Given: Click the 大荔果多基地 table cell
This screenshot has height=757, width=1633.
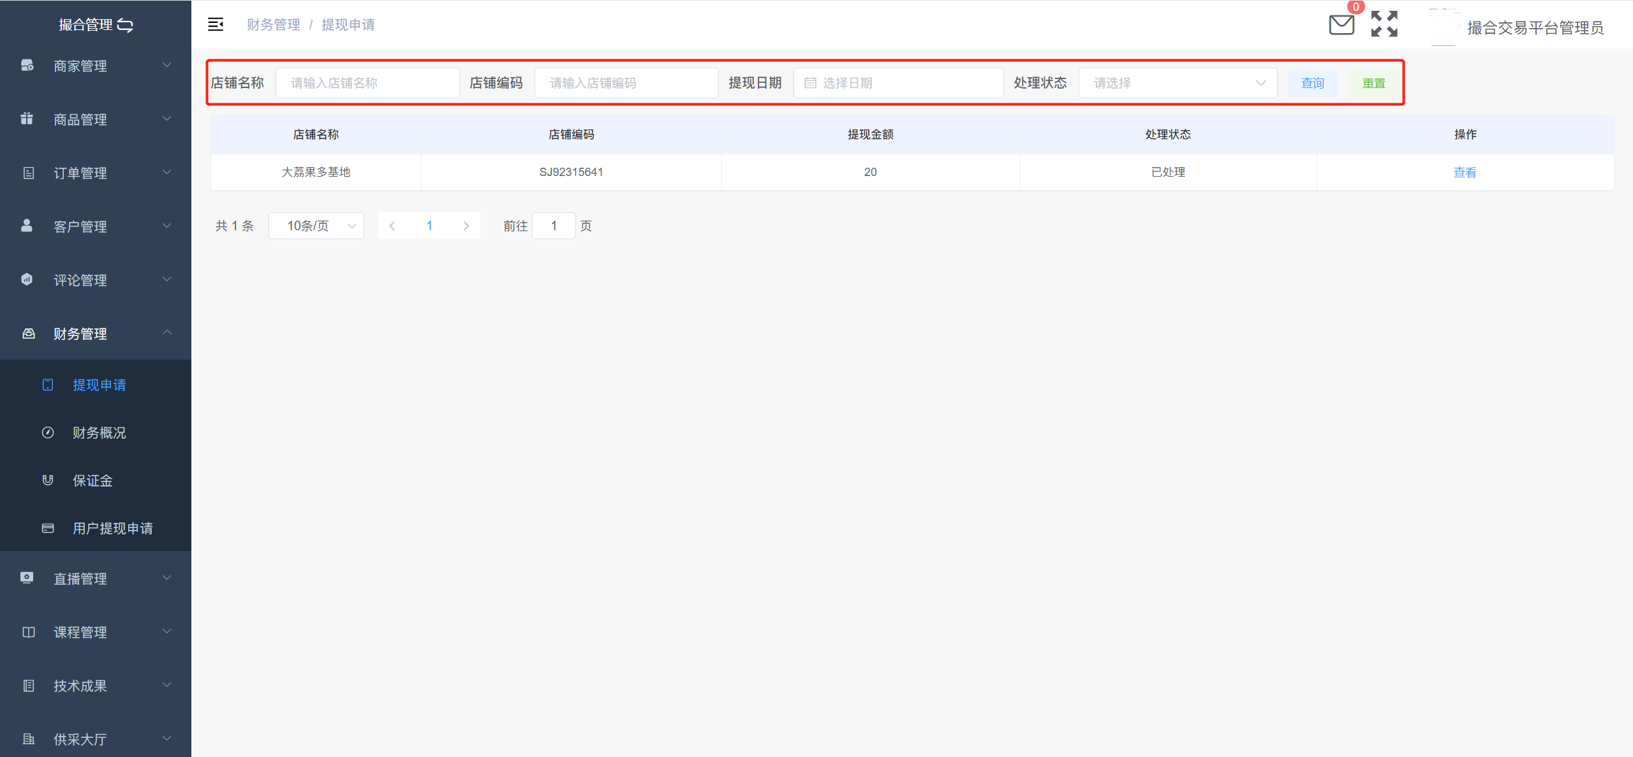Looking at the screenshot, I should tap(316, 172).
